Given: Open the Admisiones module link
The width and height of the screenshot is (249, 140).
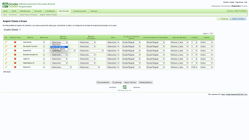Looking at the screenshot, I should pos(216,6).
